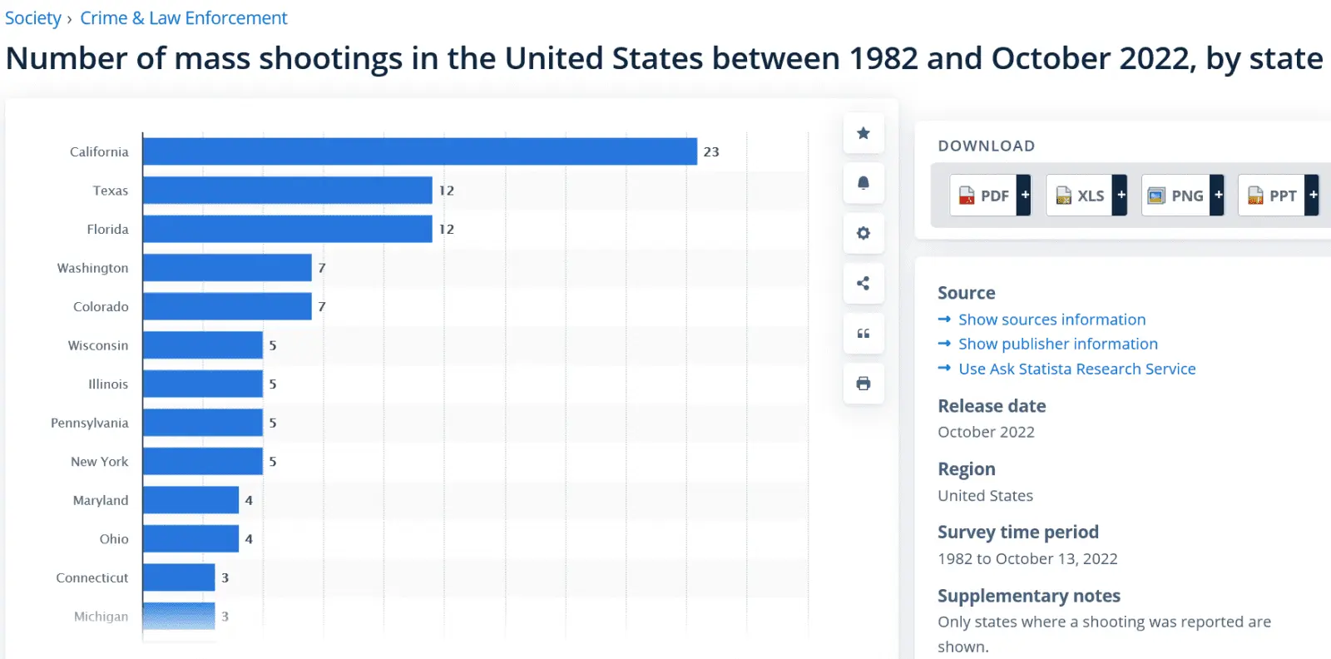Open Use Ask Statista Research Service
Image resolution: width=1331 pixels, height=659 pixels.
1076,369
